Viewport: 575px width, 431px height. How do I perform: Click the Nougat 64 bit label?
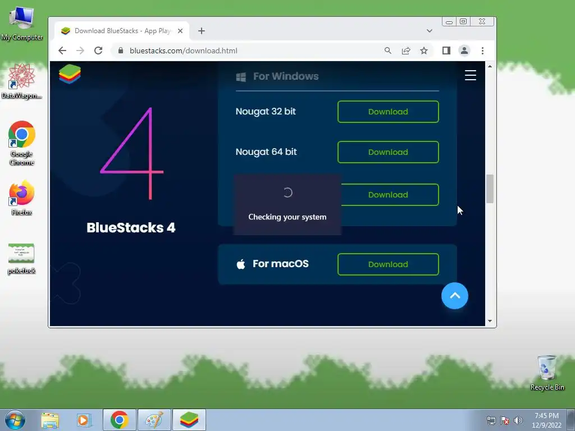tap(266, 152)
